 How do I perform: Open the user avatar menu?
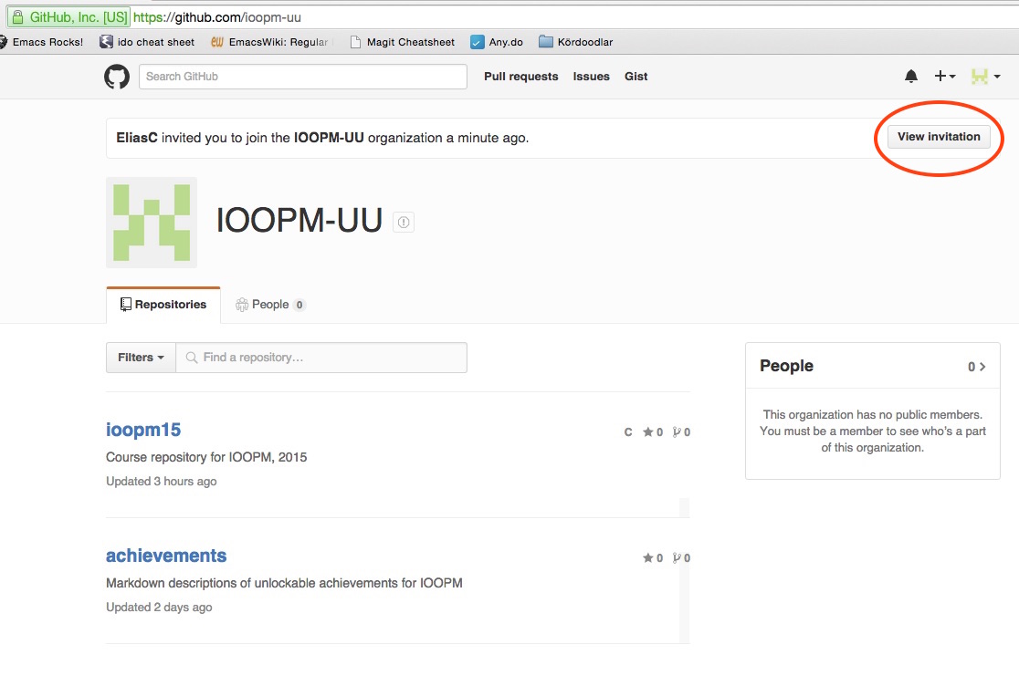985,77
